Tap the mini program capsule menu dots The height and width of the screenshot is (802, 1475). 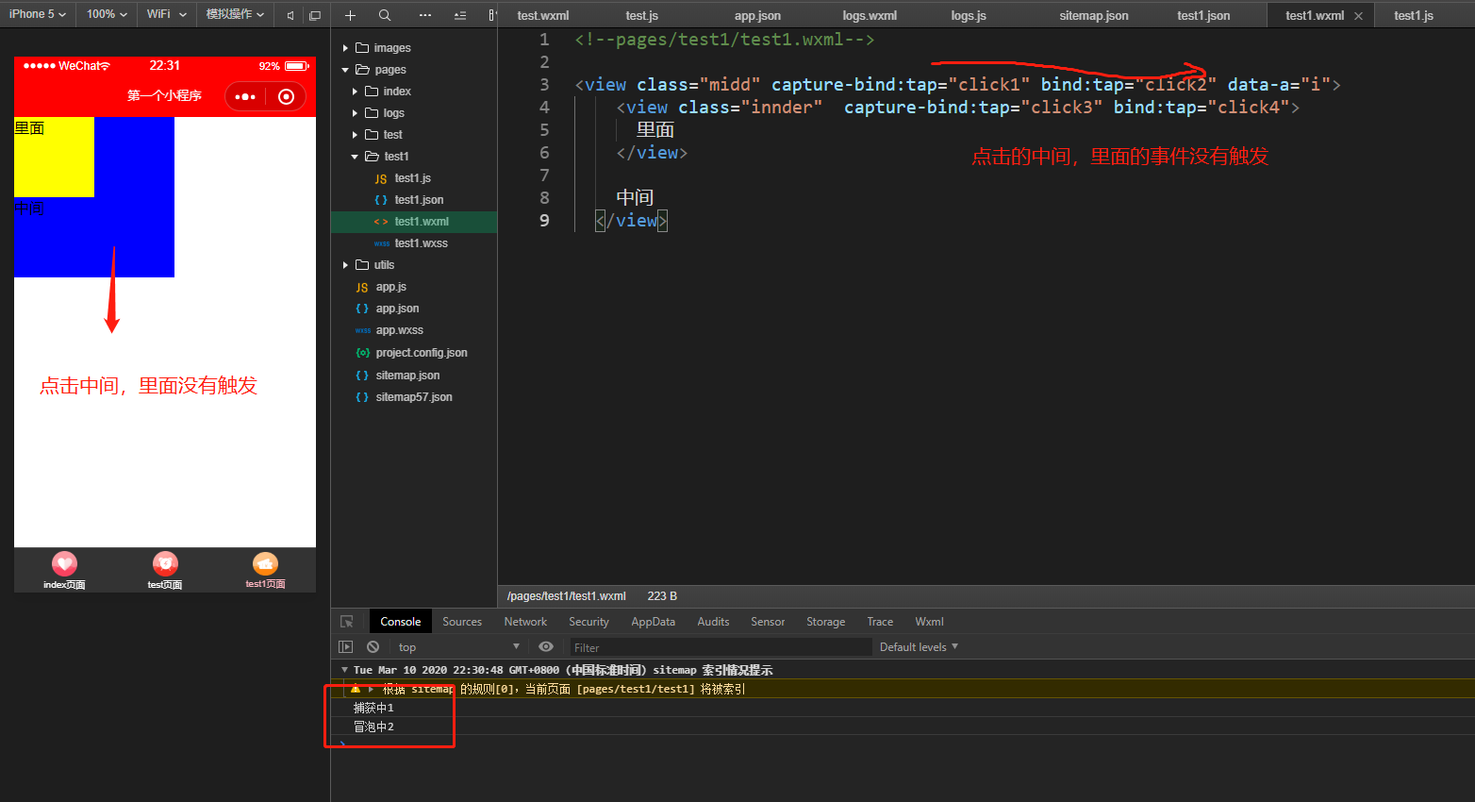coord(245,96)
